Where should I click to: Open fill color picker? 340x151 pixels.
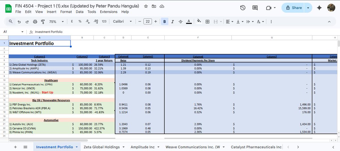(199, 21)
